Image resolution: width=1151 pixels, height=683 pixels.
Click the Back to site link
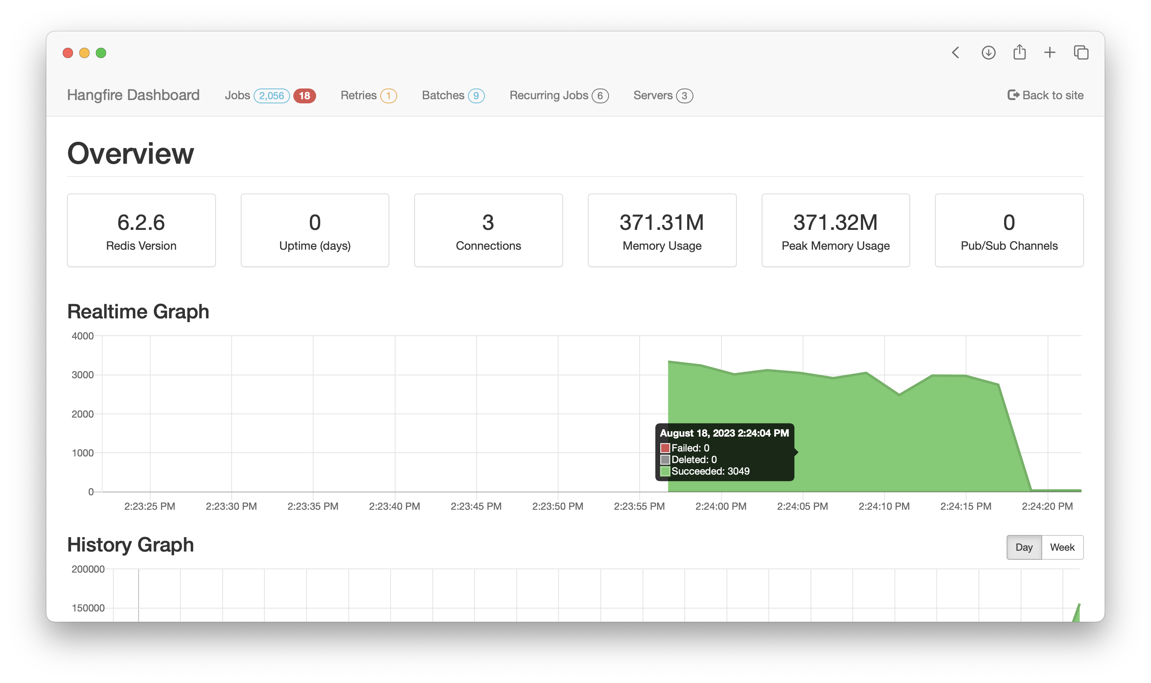(1053, 95)
